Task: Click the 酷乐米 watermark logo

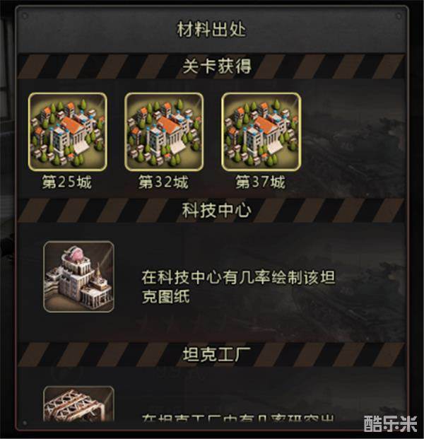Action: point(390,424)
